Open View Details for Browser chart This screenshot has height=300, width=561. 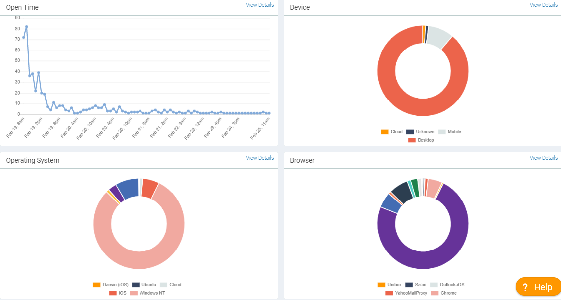543,158
